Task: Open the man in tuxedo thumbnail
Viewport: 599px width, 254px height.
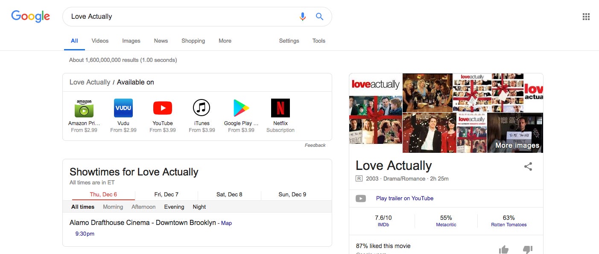Action: click(430, 133)
